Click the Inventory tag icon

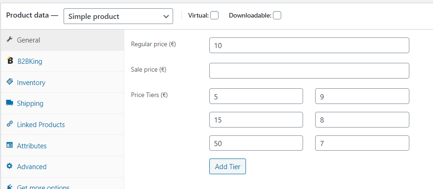click(x=9, y=82)
